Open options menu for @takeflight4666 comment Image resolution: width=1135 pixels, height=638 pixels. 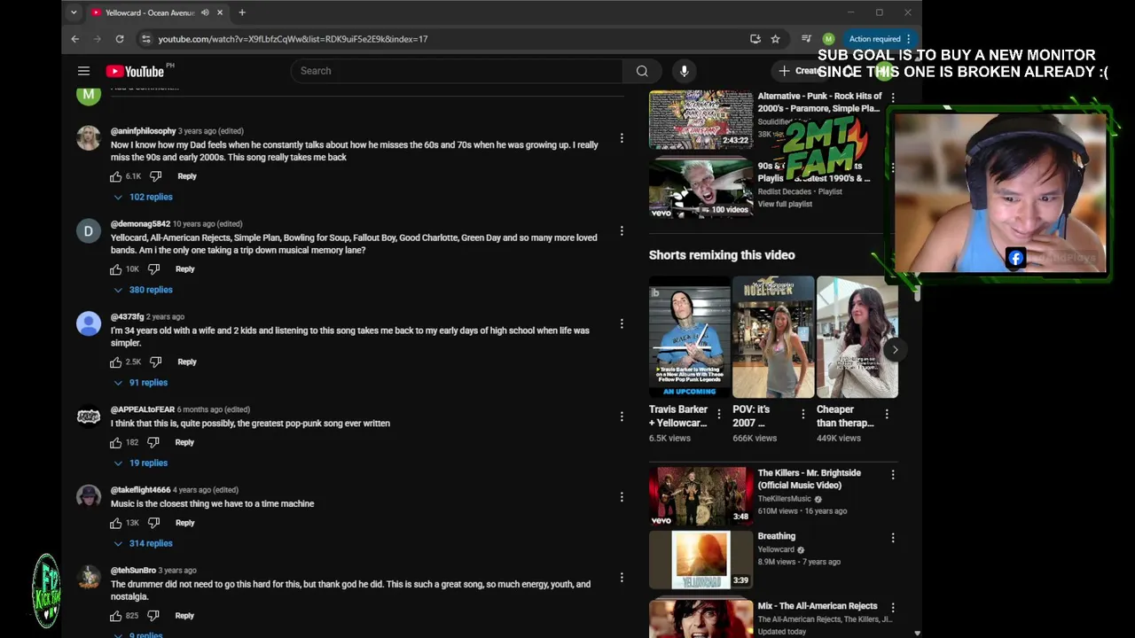(x=622, y=497)
